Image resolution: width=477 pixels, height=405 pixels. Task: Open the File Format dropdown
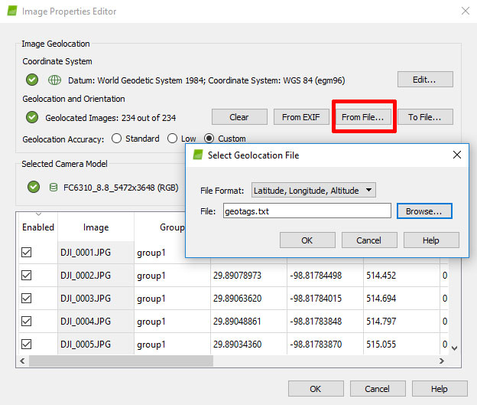point(313,190)
